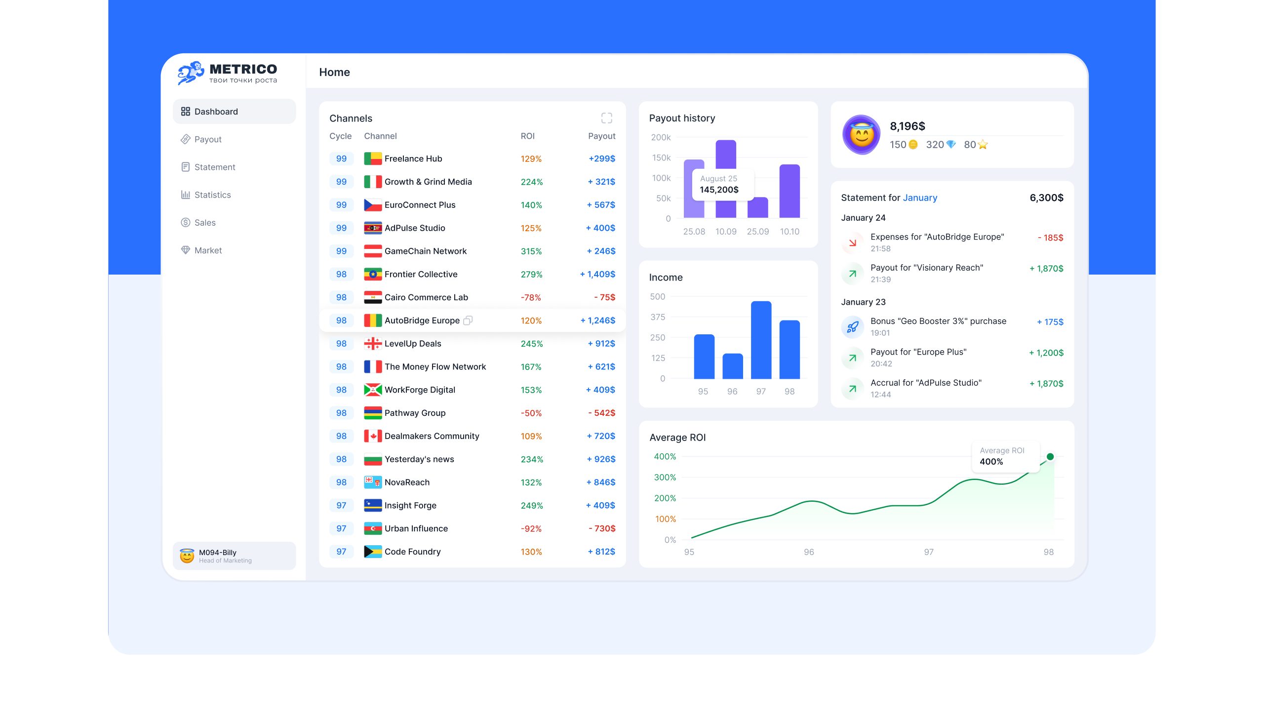
Task: Click the January link in Statement header
Action: 919,198
